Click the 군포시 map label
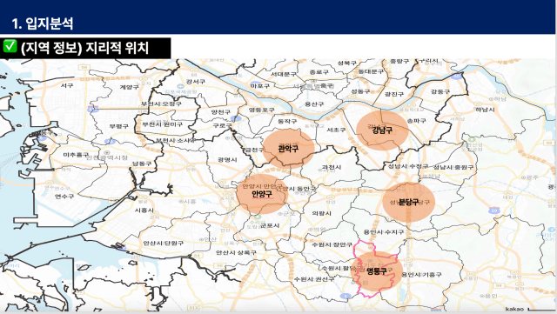This screenshot has height=314, width=557. [270, 225]
